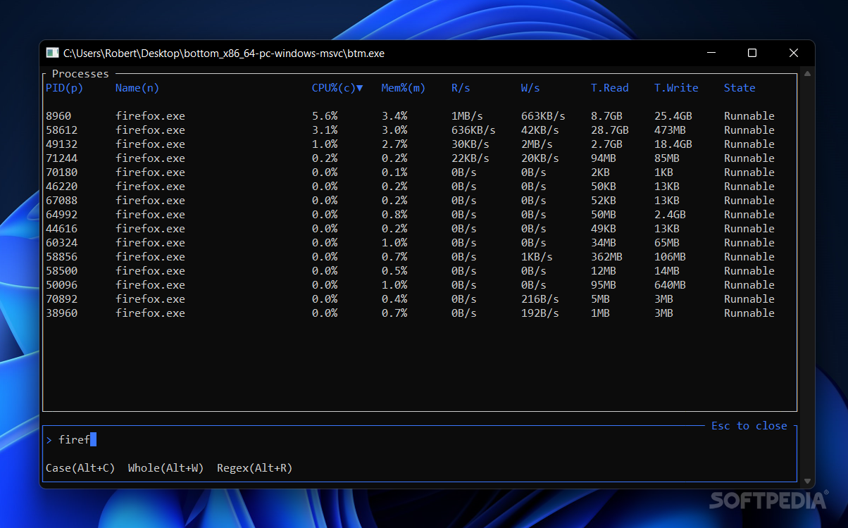Click the terminal icon in the title bar

tap(52, 53)
